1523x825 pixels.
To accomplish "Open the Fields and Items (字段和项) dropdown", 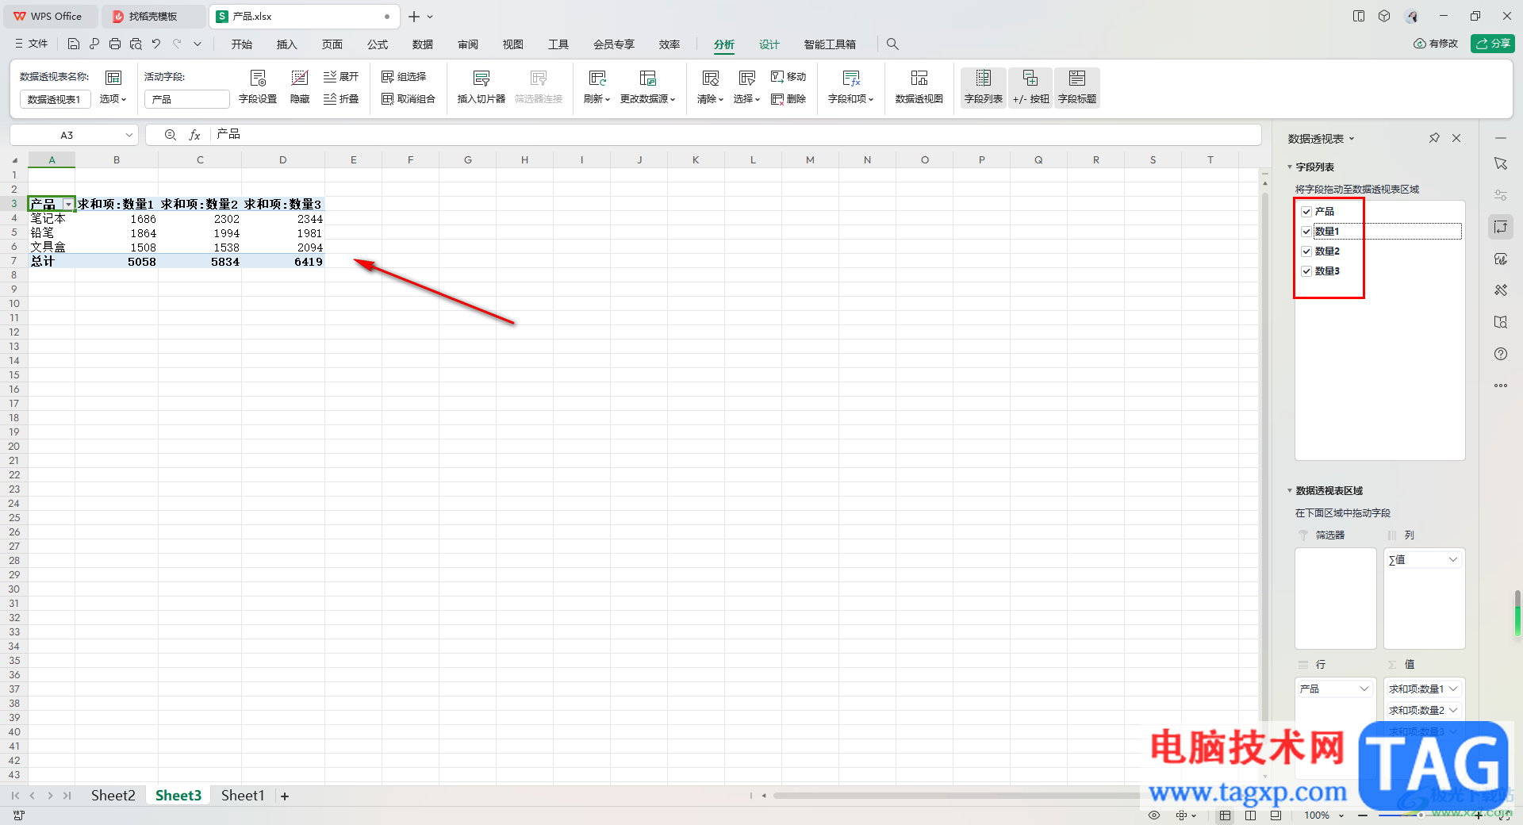I will pos(850,99).
